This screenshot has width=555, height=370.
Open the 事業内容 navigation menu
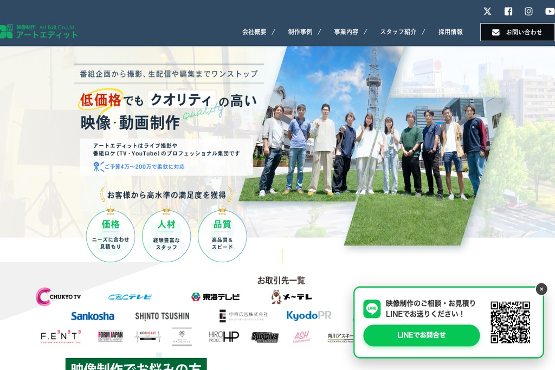(346, 31)
